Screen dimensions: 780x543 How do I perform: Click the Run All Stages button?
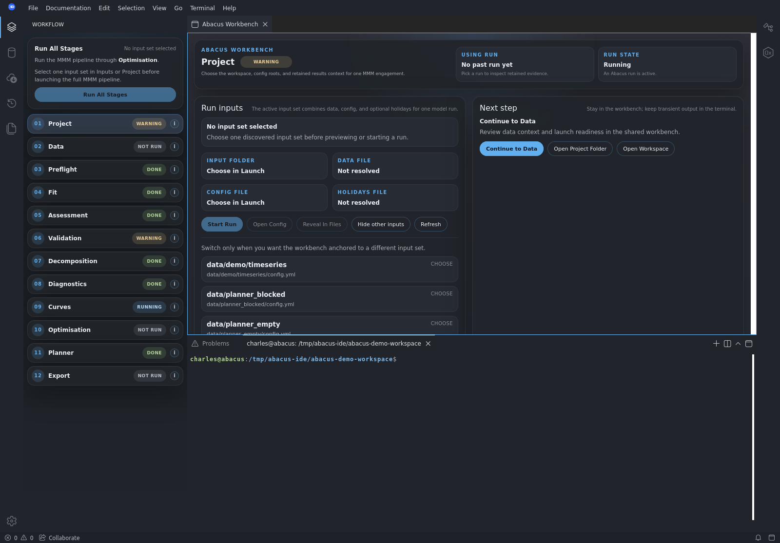point(105,95)
